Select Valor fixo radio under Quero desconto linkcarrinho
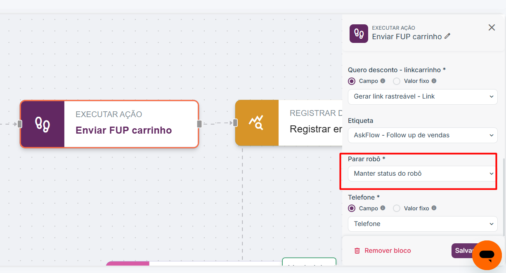 click(x=397, y=81)
